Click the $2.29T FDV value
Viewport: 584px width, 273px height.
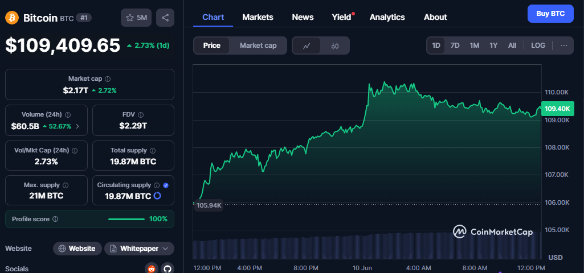133,126
